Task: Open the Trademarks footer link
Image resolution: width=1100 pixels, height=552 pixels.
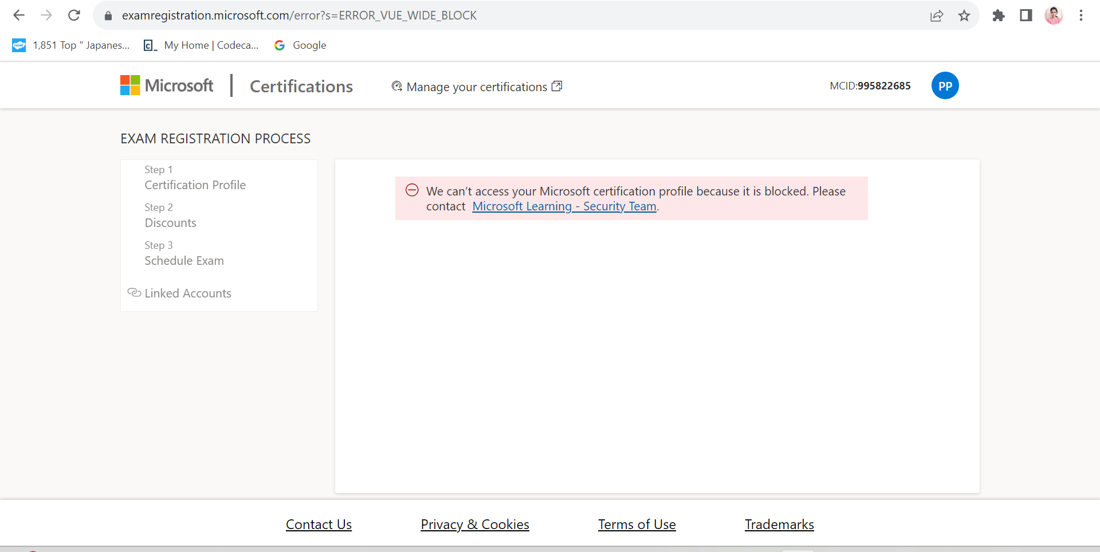Action: coord(779,524)
